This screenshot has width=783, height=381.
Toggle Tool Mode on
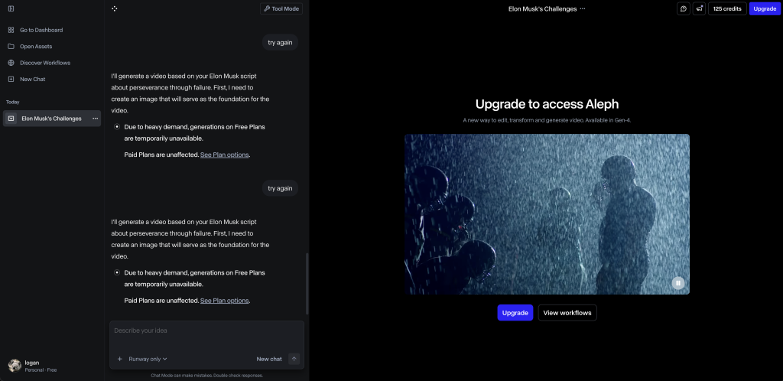(x=281, y=8)
